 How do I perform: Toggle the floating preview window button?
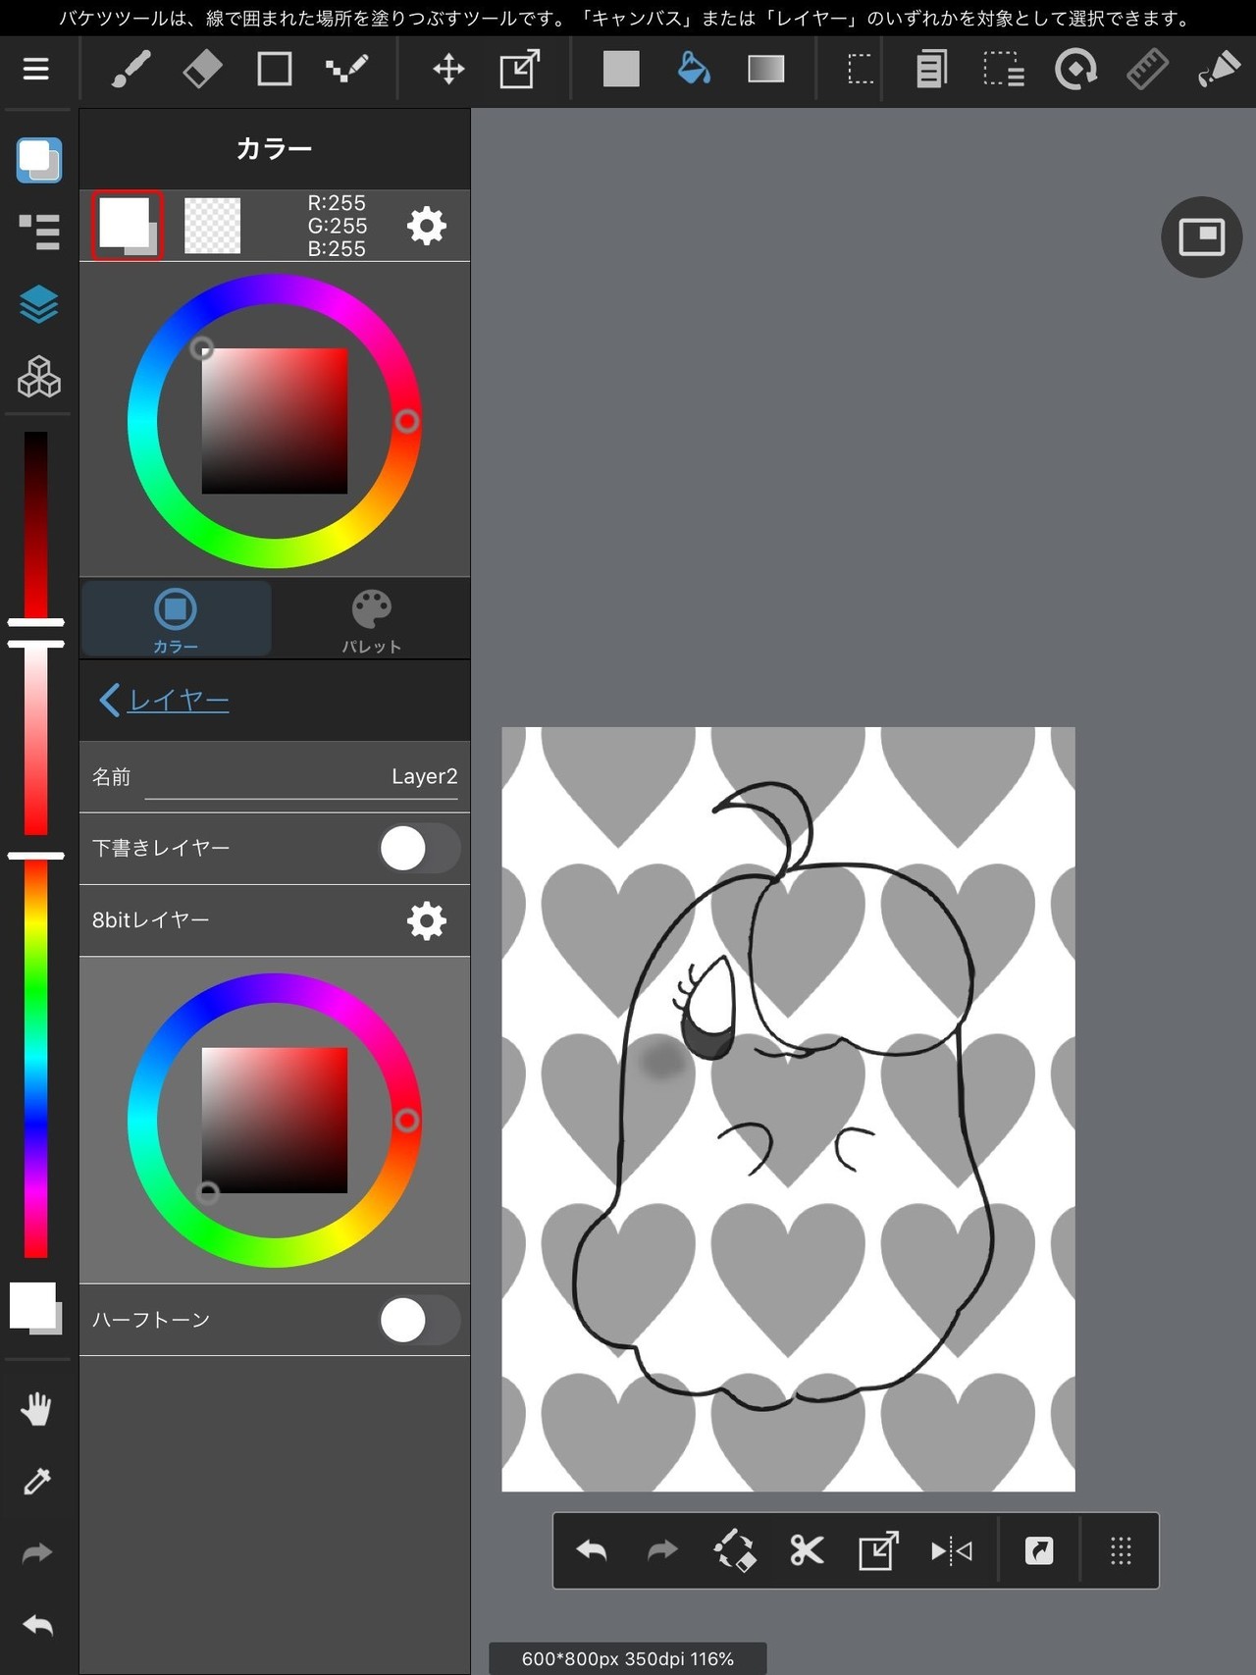(1202, 236)
